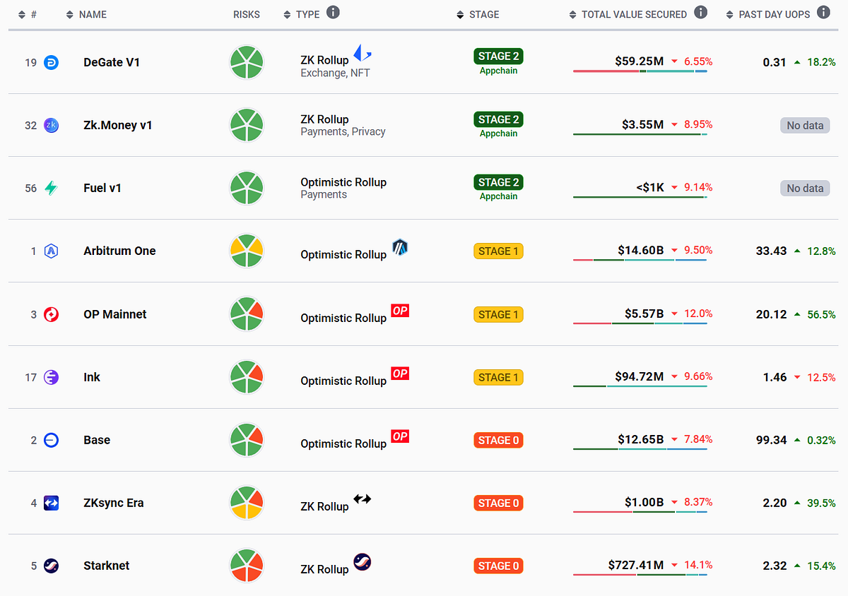Open the info tooltip beside TYPE header
Viewport: 848px width, 596px height.
click(333, 11)
